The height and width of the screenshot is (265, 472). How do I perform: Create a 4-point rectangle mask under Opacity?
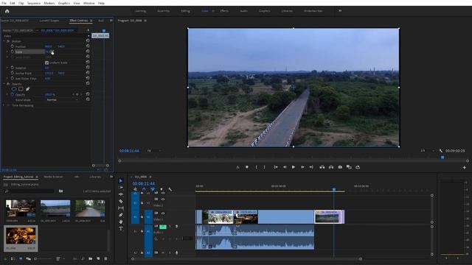pyautogui.click(x=21, y=89)
